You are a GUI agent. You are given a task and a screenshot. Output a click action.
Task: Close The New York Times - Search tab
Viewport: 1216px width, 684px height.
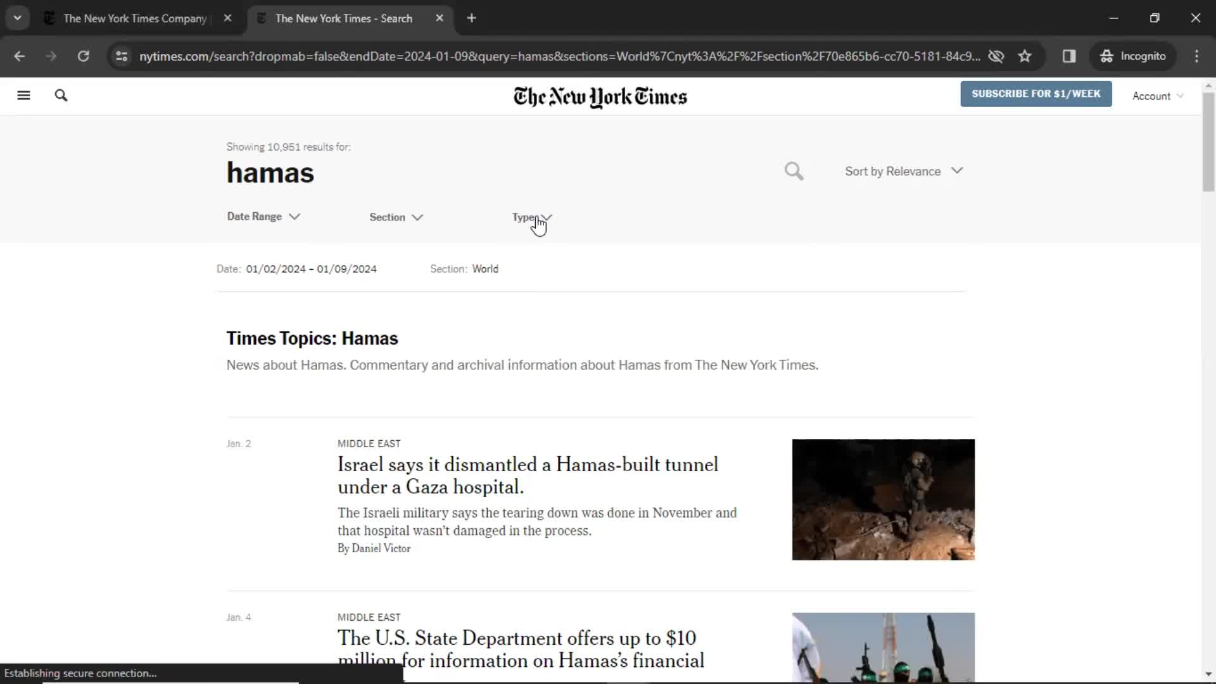440,18
